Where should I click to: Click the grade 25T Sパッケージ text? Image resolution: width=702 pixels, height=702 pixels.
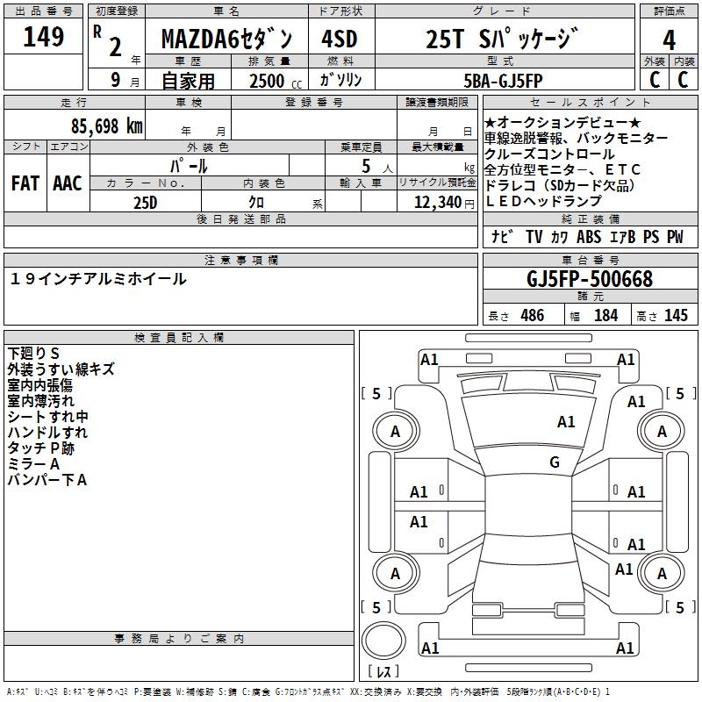coord(502,39)
